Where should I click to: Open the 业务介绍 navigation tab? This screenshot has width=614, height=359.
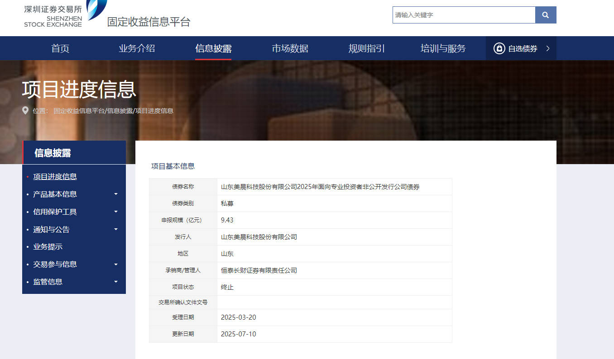[137, 48]
